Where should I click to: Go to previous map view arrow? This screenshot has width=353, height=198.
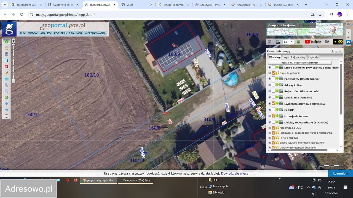[7, 104]
